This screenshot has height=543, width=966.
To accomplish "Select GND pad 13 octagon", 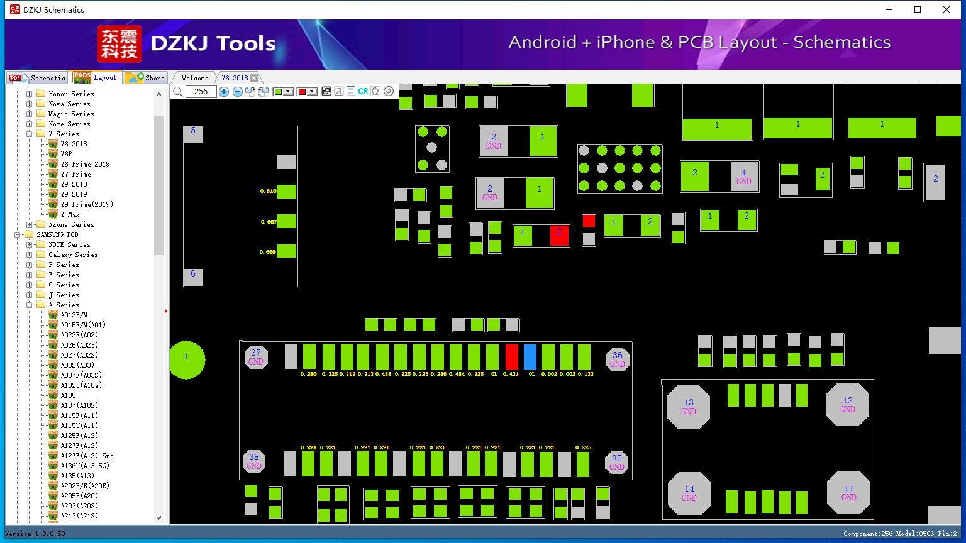I will 689,407.
